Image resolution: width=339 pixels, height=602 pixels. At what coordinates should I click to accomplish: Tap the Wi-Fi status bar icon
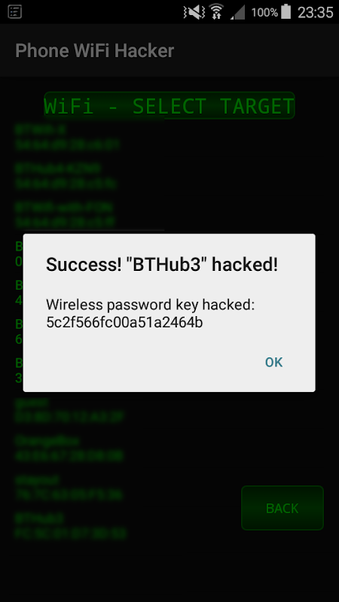pos(217,12)
